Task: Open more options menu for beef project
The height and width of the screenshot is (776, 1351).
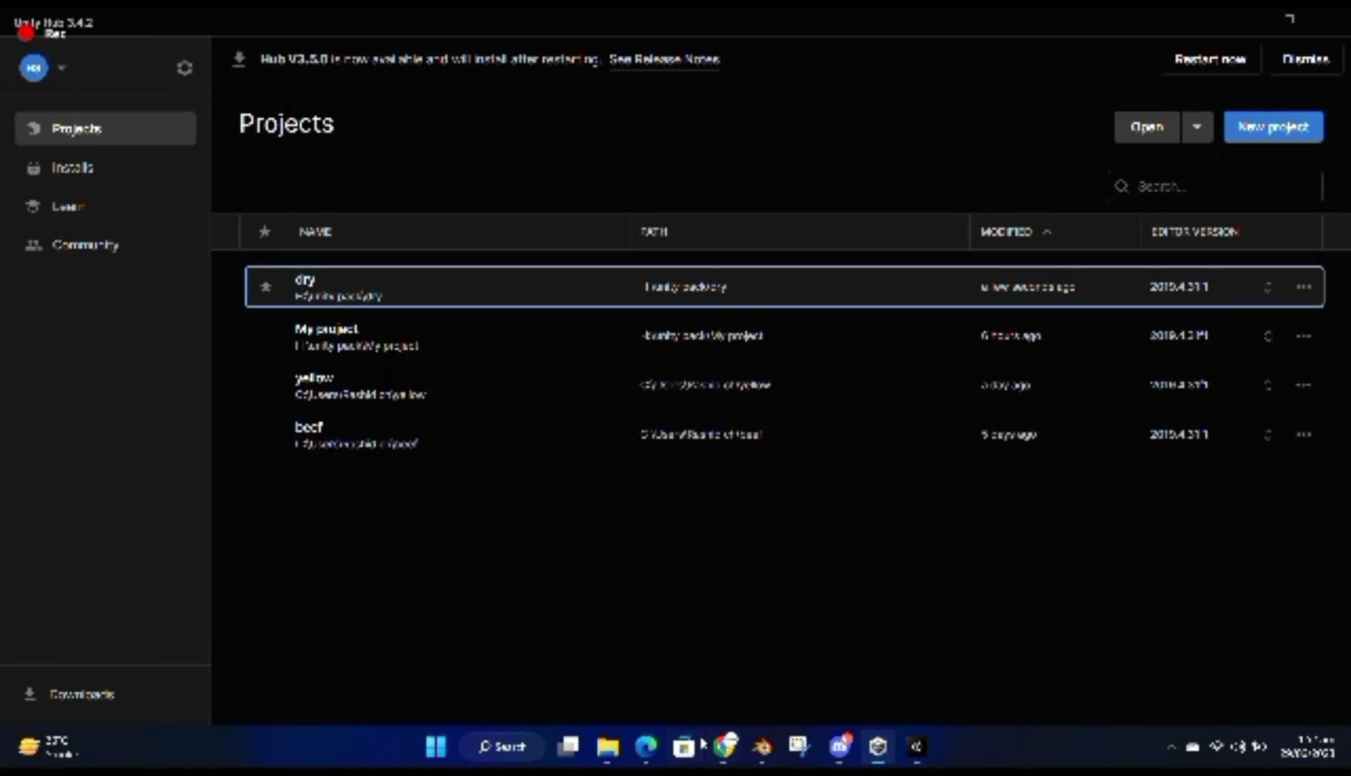Action: click(1304, 435)
